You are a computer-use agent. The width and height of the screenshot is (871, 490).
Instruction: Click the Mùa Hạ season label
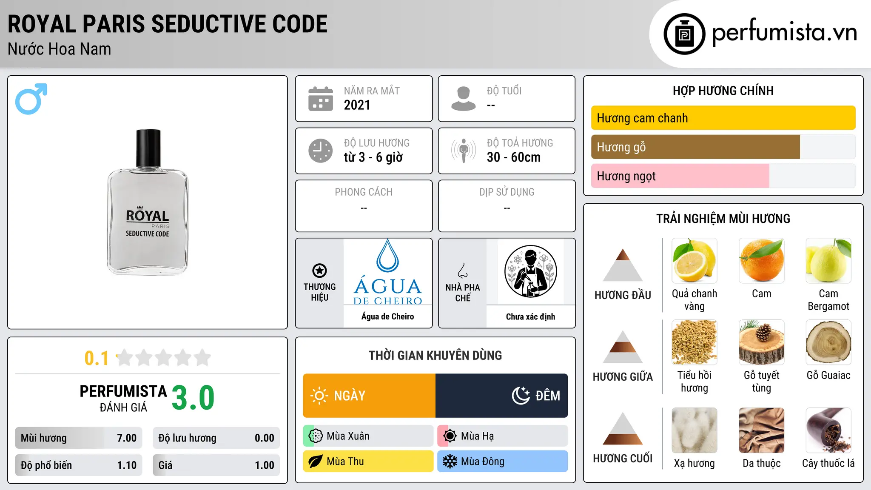[x=478, y=436]
